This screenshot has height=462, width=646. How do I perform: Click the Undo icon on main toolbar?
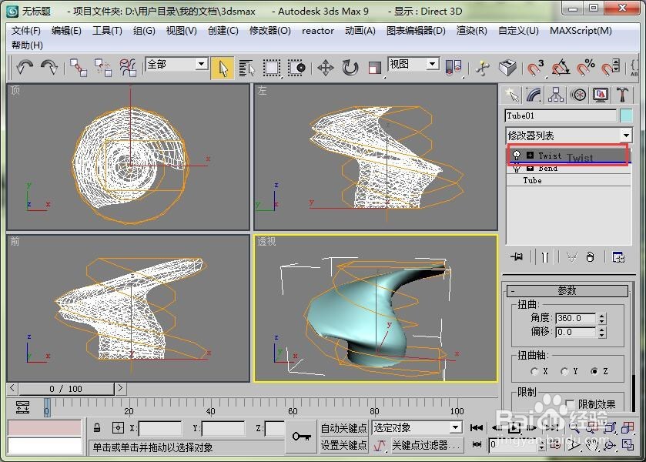tap(23, 68)
